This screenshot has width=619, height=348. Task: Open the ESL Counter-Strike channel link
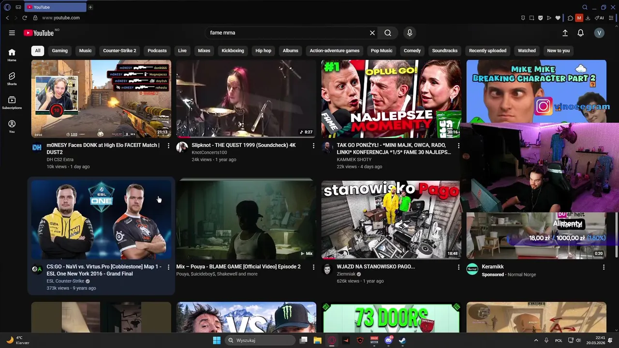pyautogui.click(x=65, y=281)
